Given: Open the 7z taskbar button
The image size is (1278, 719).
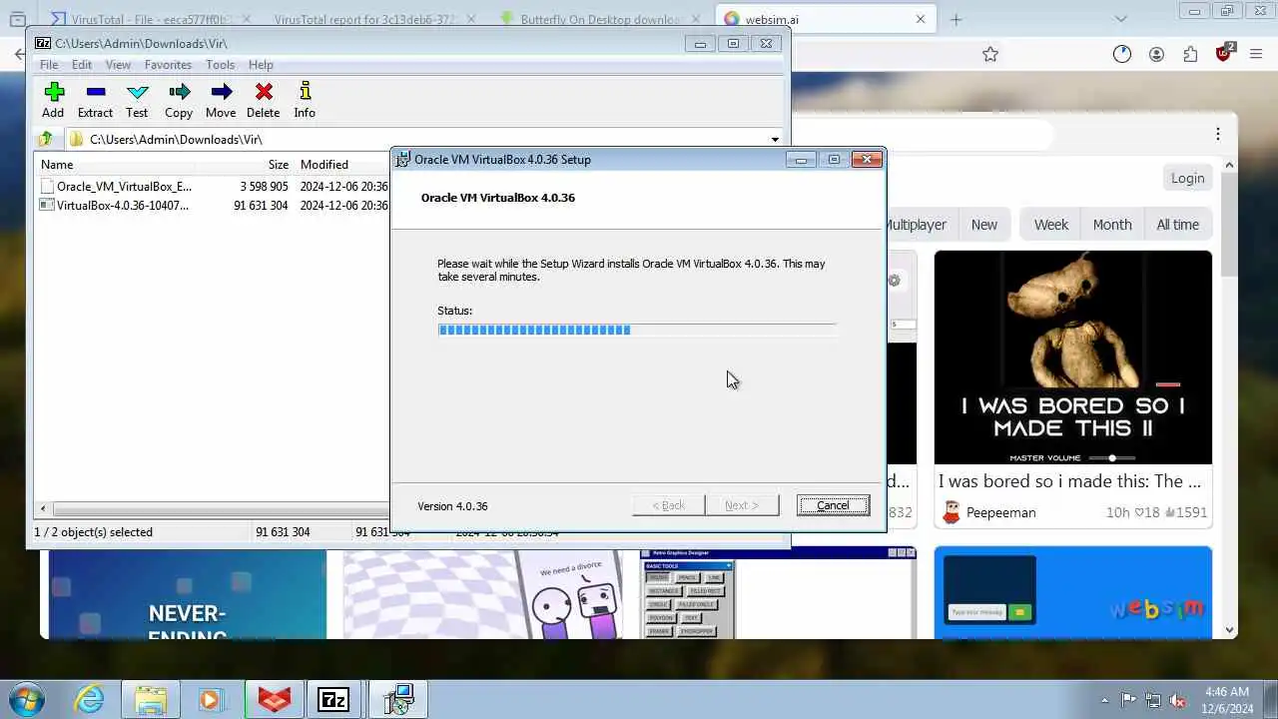Looking at the screenshot, I should pyautogui.click(x=334, y=700).
